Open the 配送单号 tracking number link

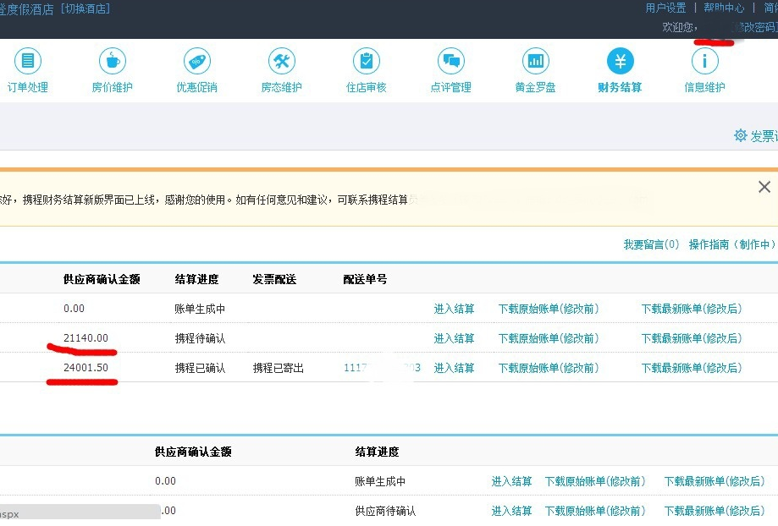(x=382, y=368)
